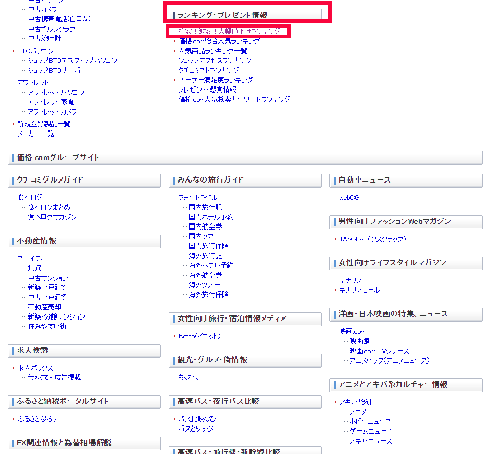Open 映画.com TVシリーズ link
This screenshot has width=495, height=454.
pos(379,351)
